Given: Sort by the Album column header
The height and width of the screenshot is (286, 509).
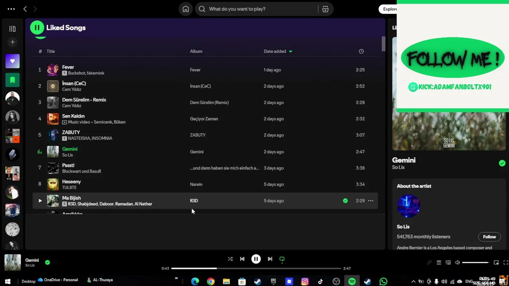Looking at the screenshot, I should [196, 51].
